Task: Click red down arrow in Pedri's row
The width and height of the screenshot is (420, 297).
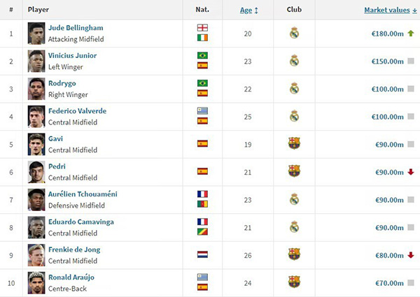Action: pyautogui.click(x=411, y=171)
